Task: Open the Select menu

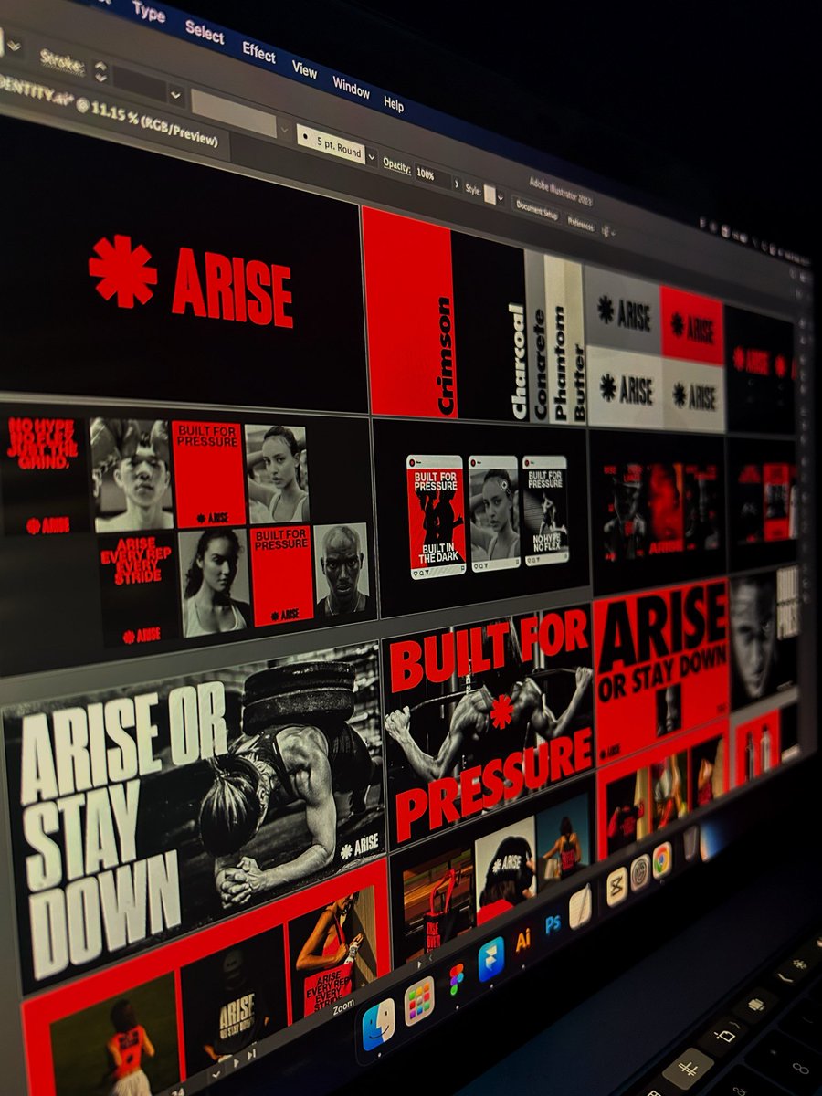Action: click(x=204, y=33)
